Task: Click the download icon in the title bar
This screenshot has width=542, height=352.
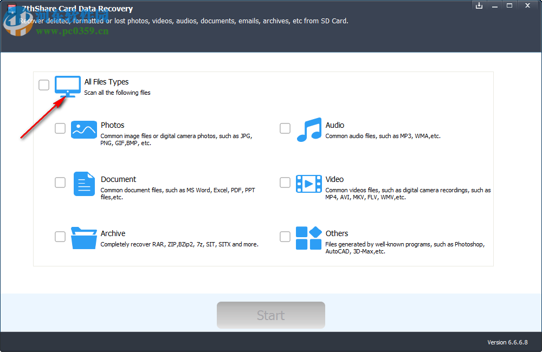Action: click(x=479, y=5)
